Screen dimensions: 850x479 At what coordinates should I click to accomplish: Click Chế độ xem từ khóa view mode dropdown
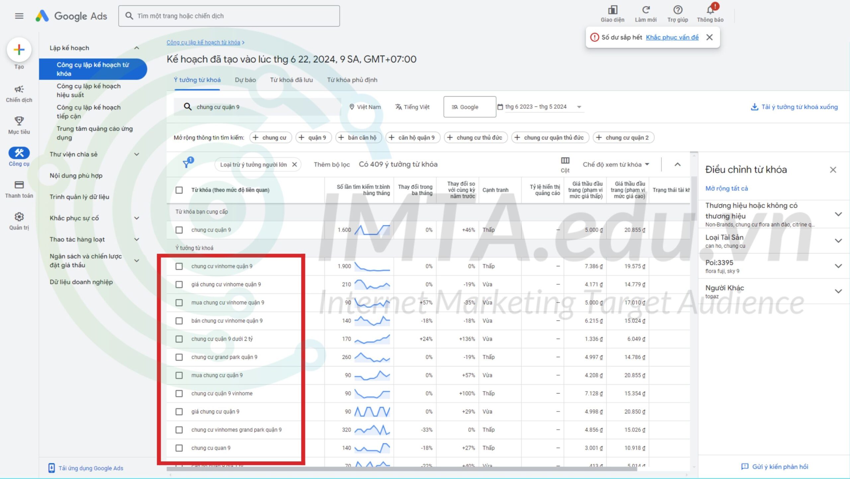615,164
